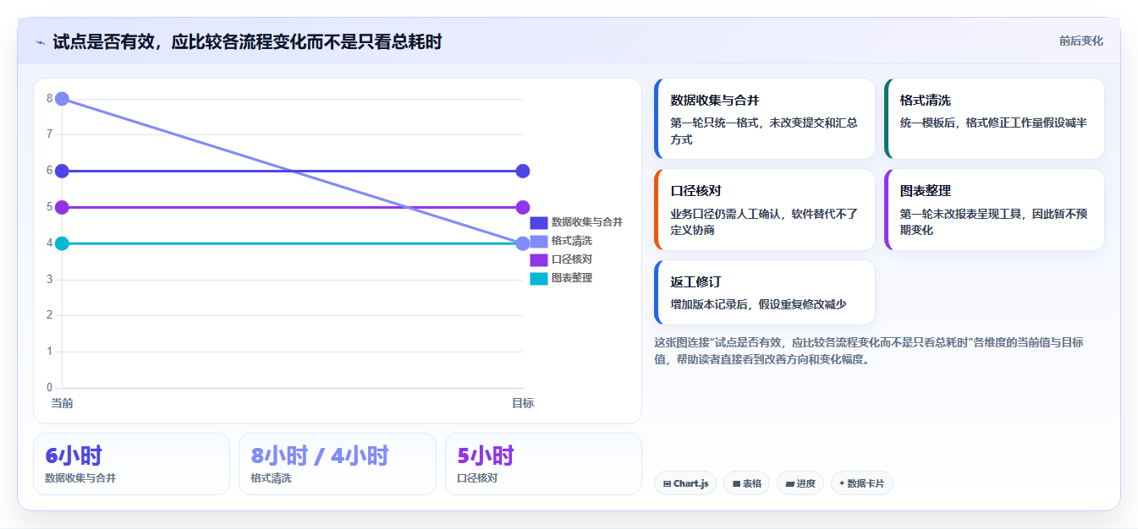Click the 数据收集与合并 target point at 6
This screenshot has width=1138, height=529.
coord(523,171)
